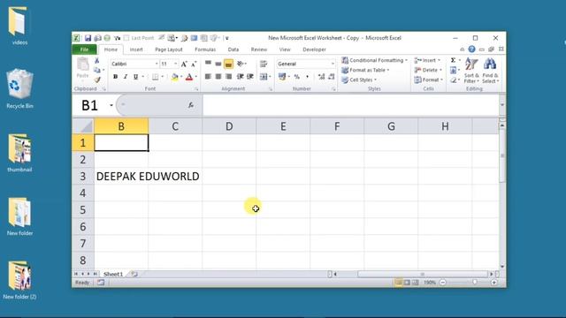This screenshot has width=566, height=318.
Task: Click the Zoom In plus button
Action: [493, 283]
